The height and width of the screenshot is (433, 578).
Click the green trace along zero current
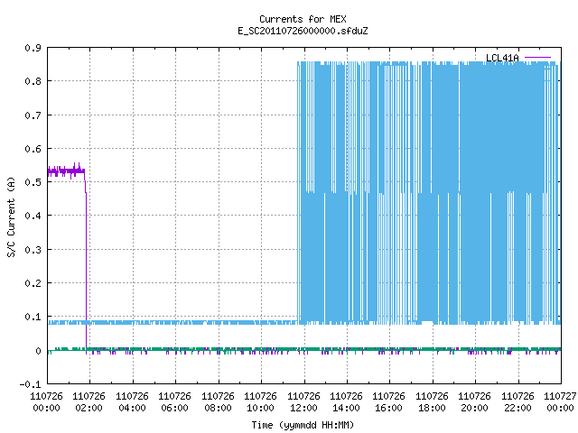[304, 349]
